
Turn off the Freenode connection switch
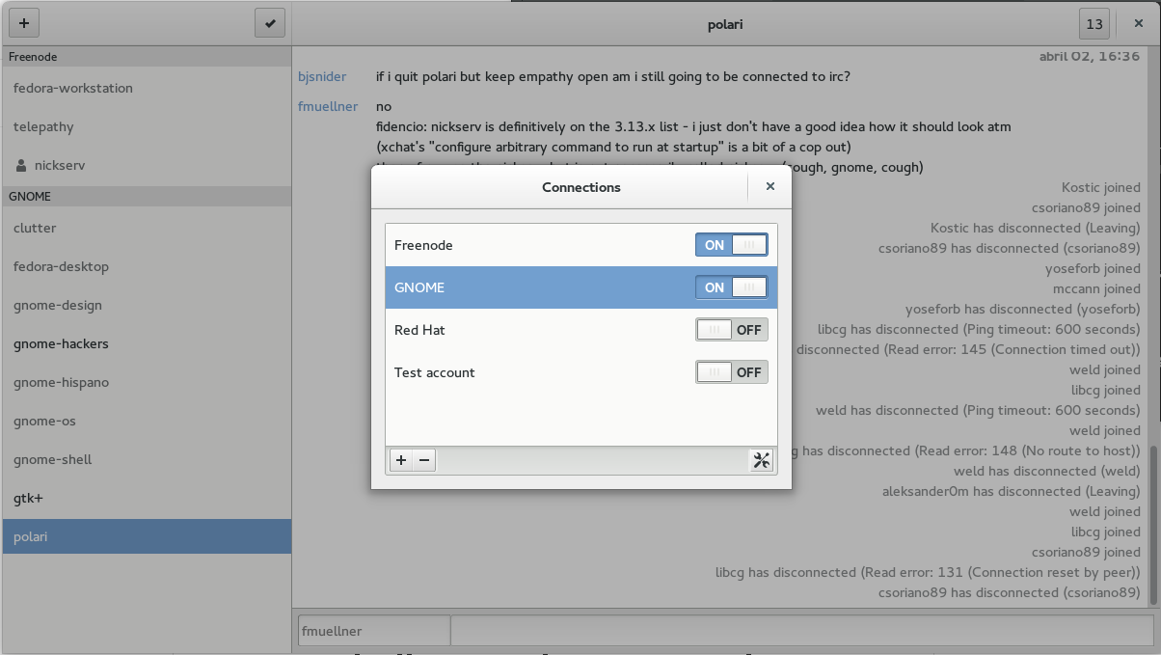coord(732,245)
